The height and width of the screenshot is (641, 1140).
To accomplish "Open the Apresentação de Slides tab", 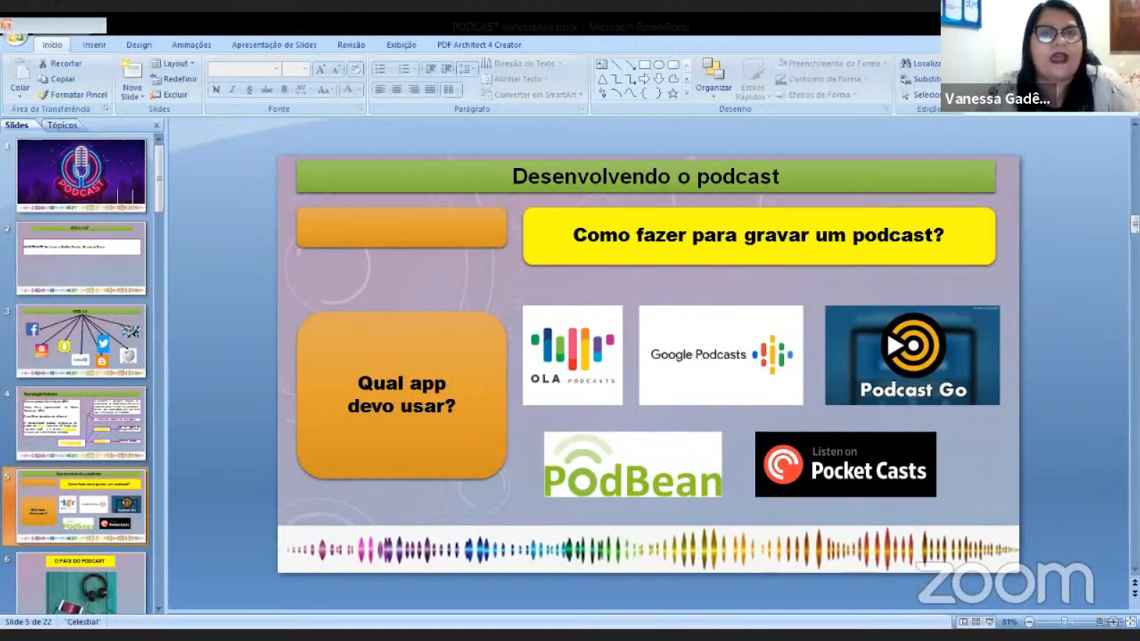I will click(x=274, y=45).
